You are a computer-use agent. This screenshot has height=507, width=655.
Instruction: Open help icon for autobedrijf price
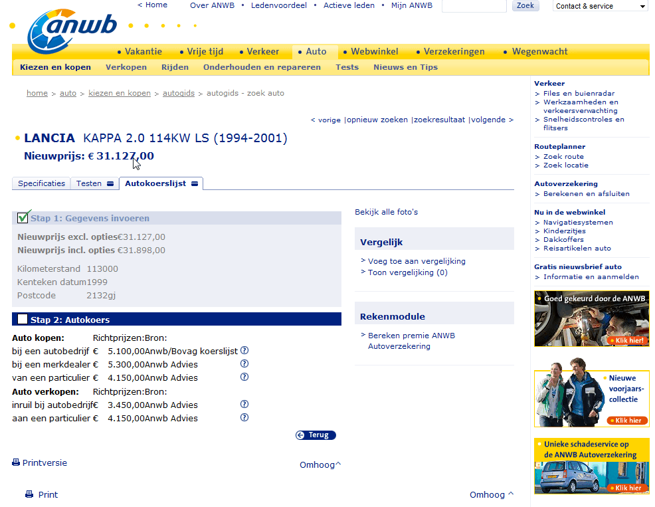pos(244,350)
